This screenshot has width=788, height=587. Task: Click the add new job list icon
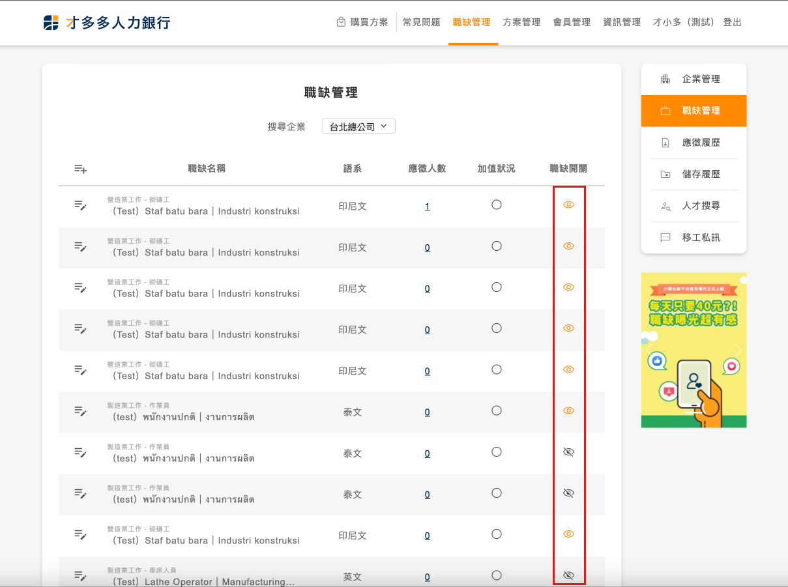coord(80,169)
